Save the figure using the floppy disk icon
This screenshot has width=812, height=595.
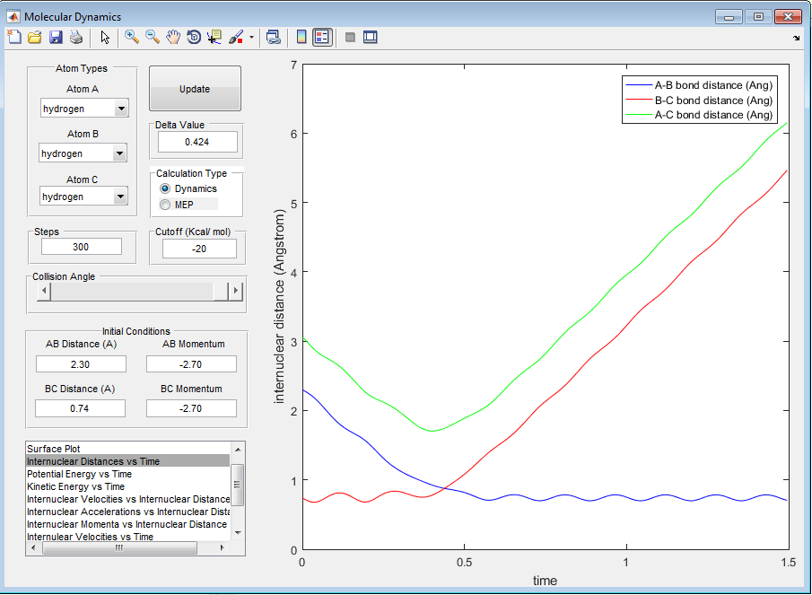click(56, 37)
